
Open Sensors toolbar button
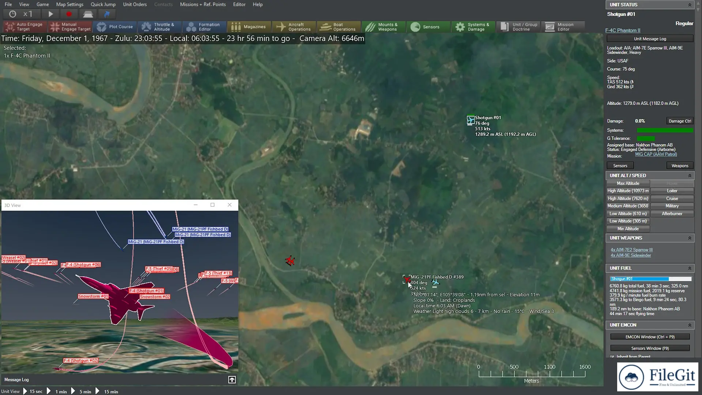point(429,27)
